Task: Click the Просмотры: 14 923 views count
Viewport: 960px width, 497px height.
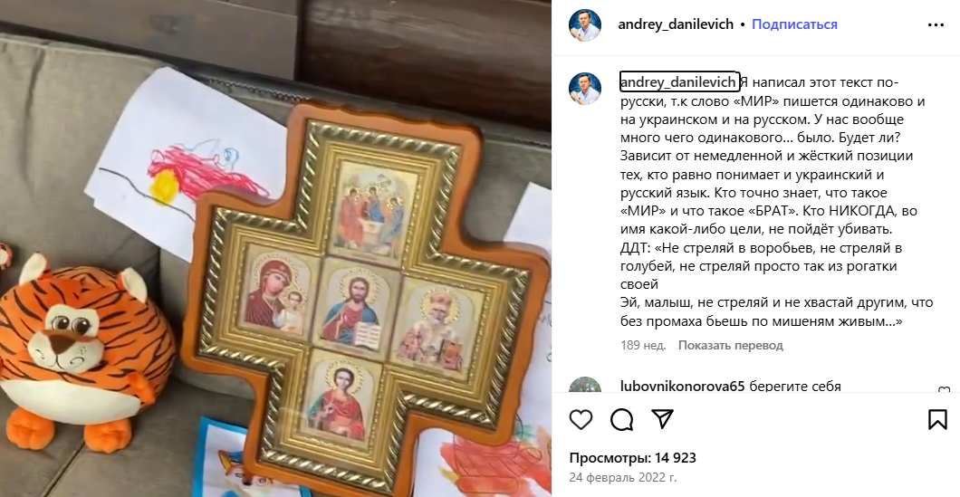Action: [632, 458]
